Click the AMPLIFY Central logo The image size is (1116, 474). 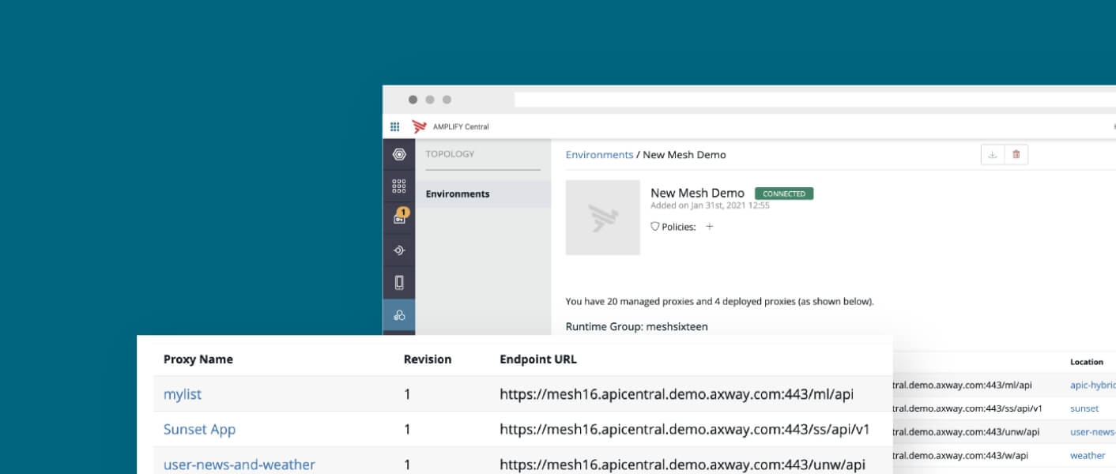[419, 126]
